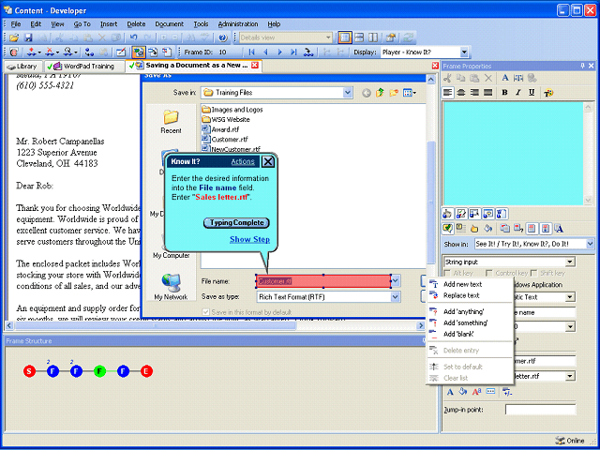Click the Italic icon in Frame Properties
The height and width of the screenshot is (450, 600).
pyautogui.click(x=518, y=92)
